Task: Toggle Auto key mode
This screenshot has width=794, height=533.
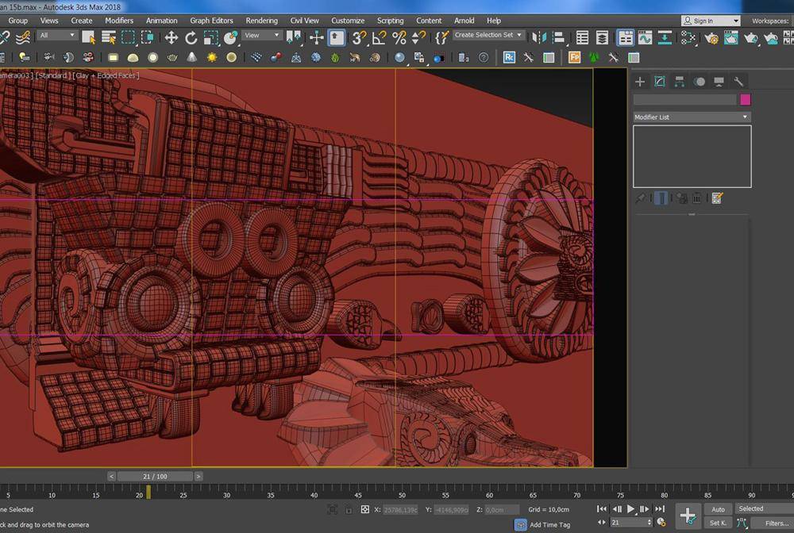Action: pyautogui.click(x=718, y=509)
